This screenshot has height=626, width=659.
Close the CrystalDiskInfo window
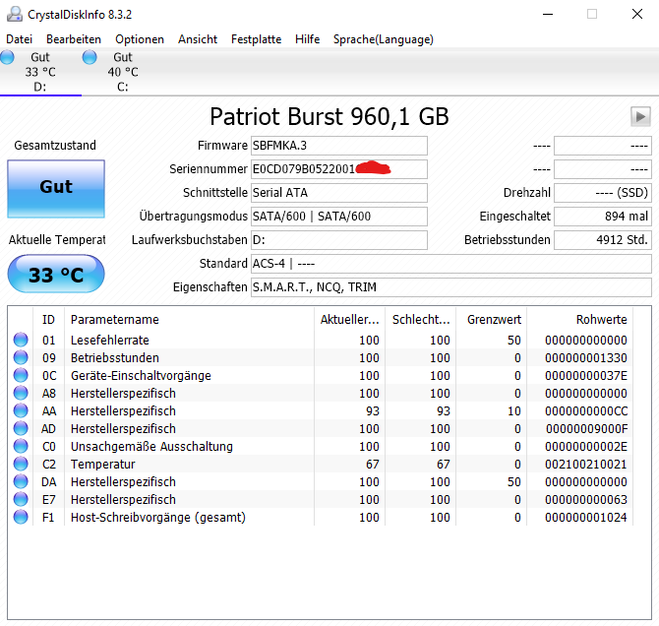tap(637, 14)
